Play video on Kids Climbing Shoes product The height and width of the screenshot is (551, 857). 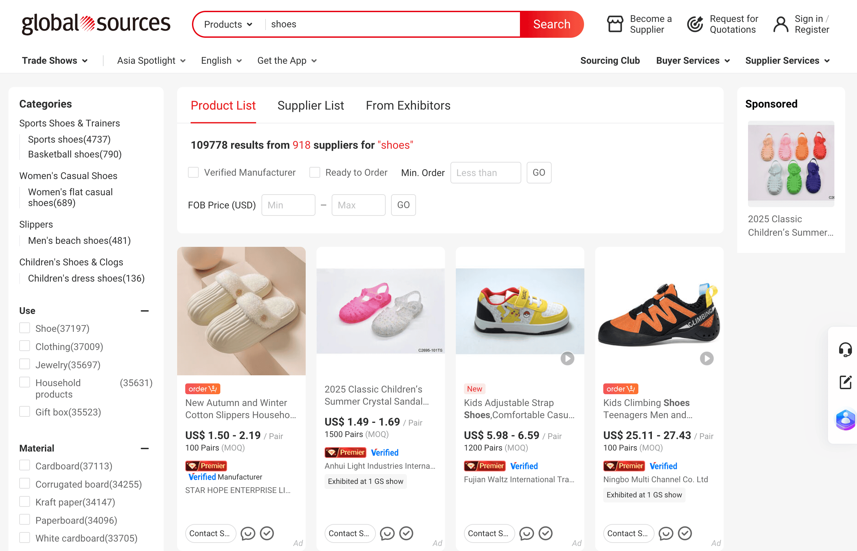(706, 358)
